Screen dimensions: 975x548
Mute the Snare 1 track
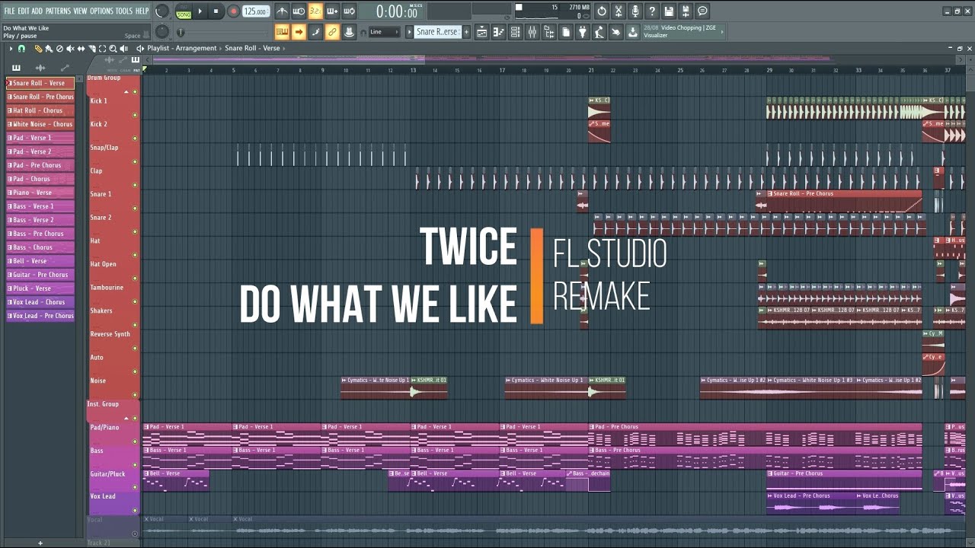click(x=135, y=209)
